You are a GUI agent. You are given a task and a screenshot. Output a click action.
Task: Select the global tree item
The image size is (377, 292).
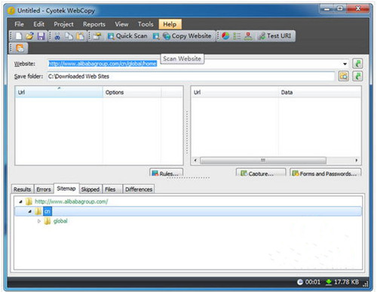(60, 221)
